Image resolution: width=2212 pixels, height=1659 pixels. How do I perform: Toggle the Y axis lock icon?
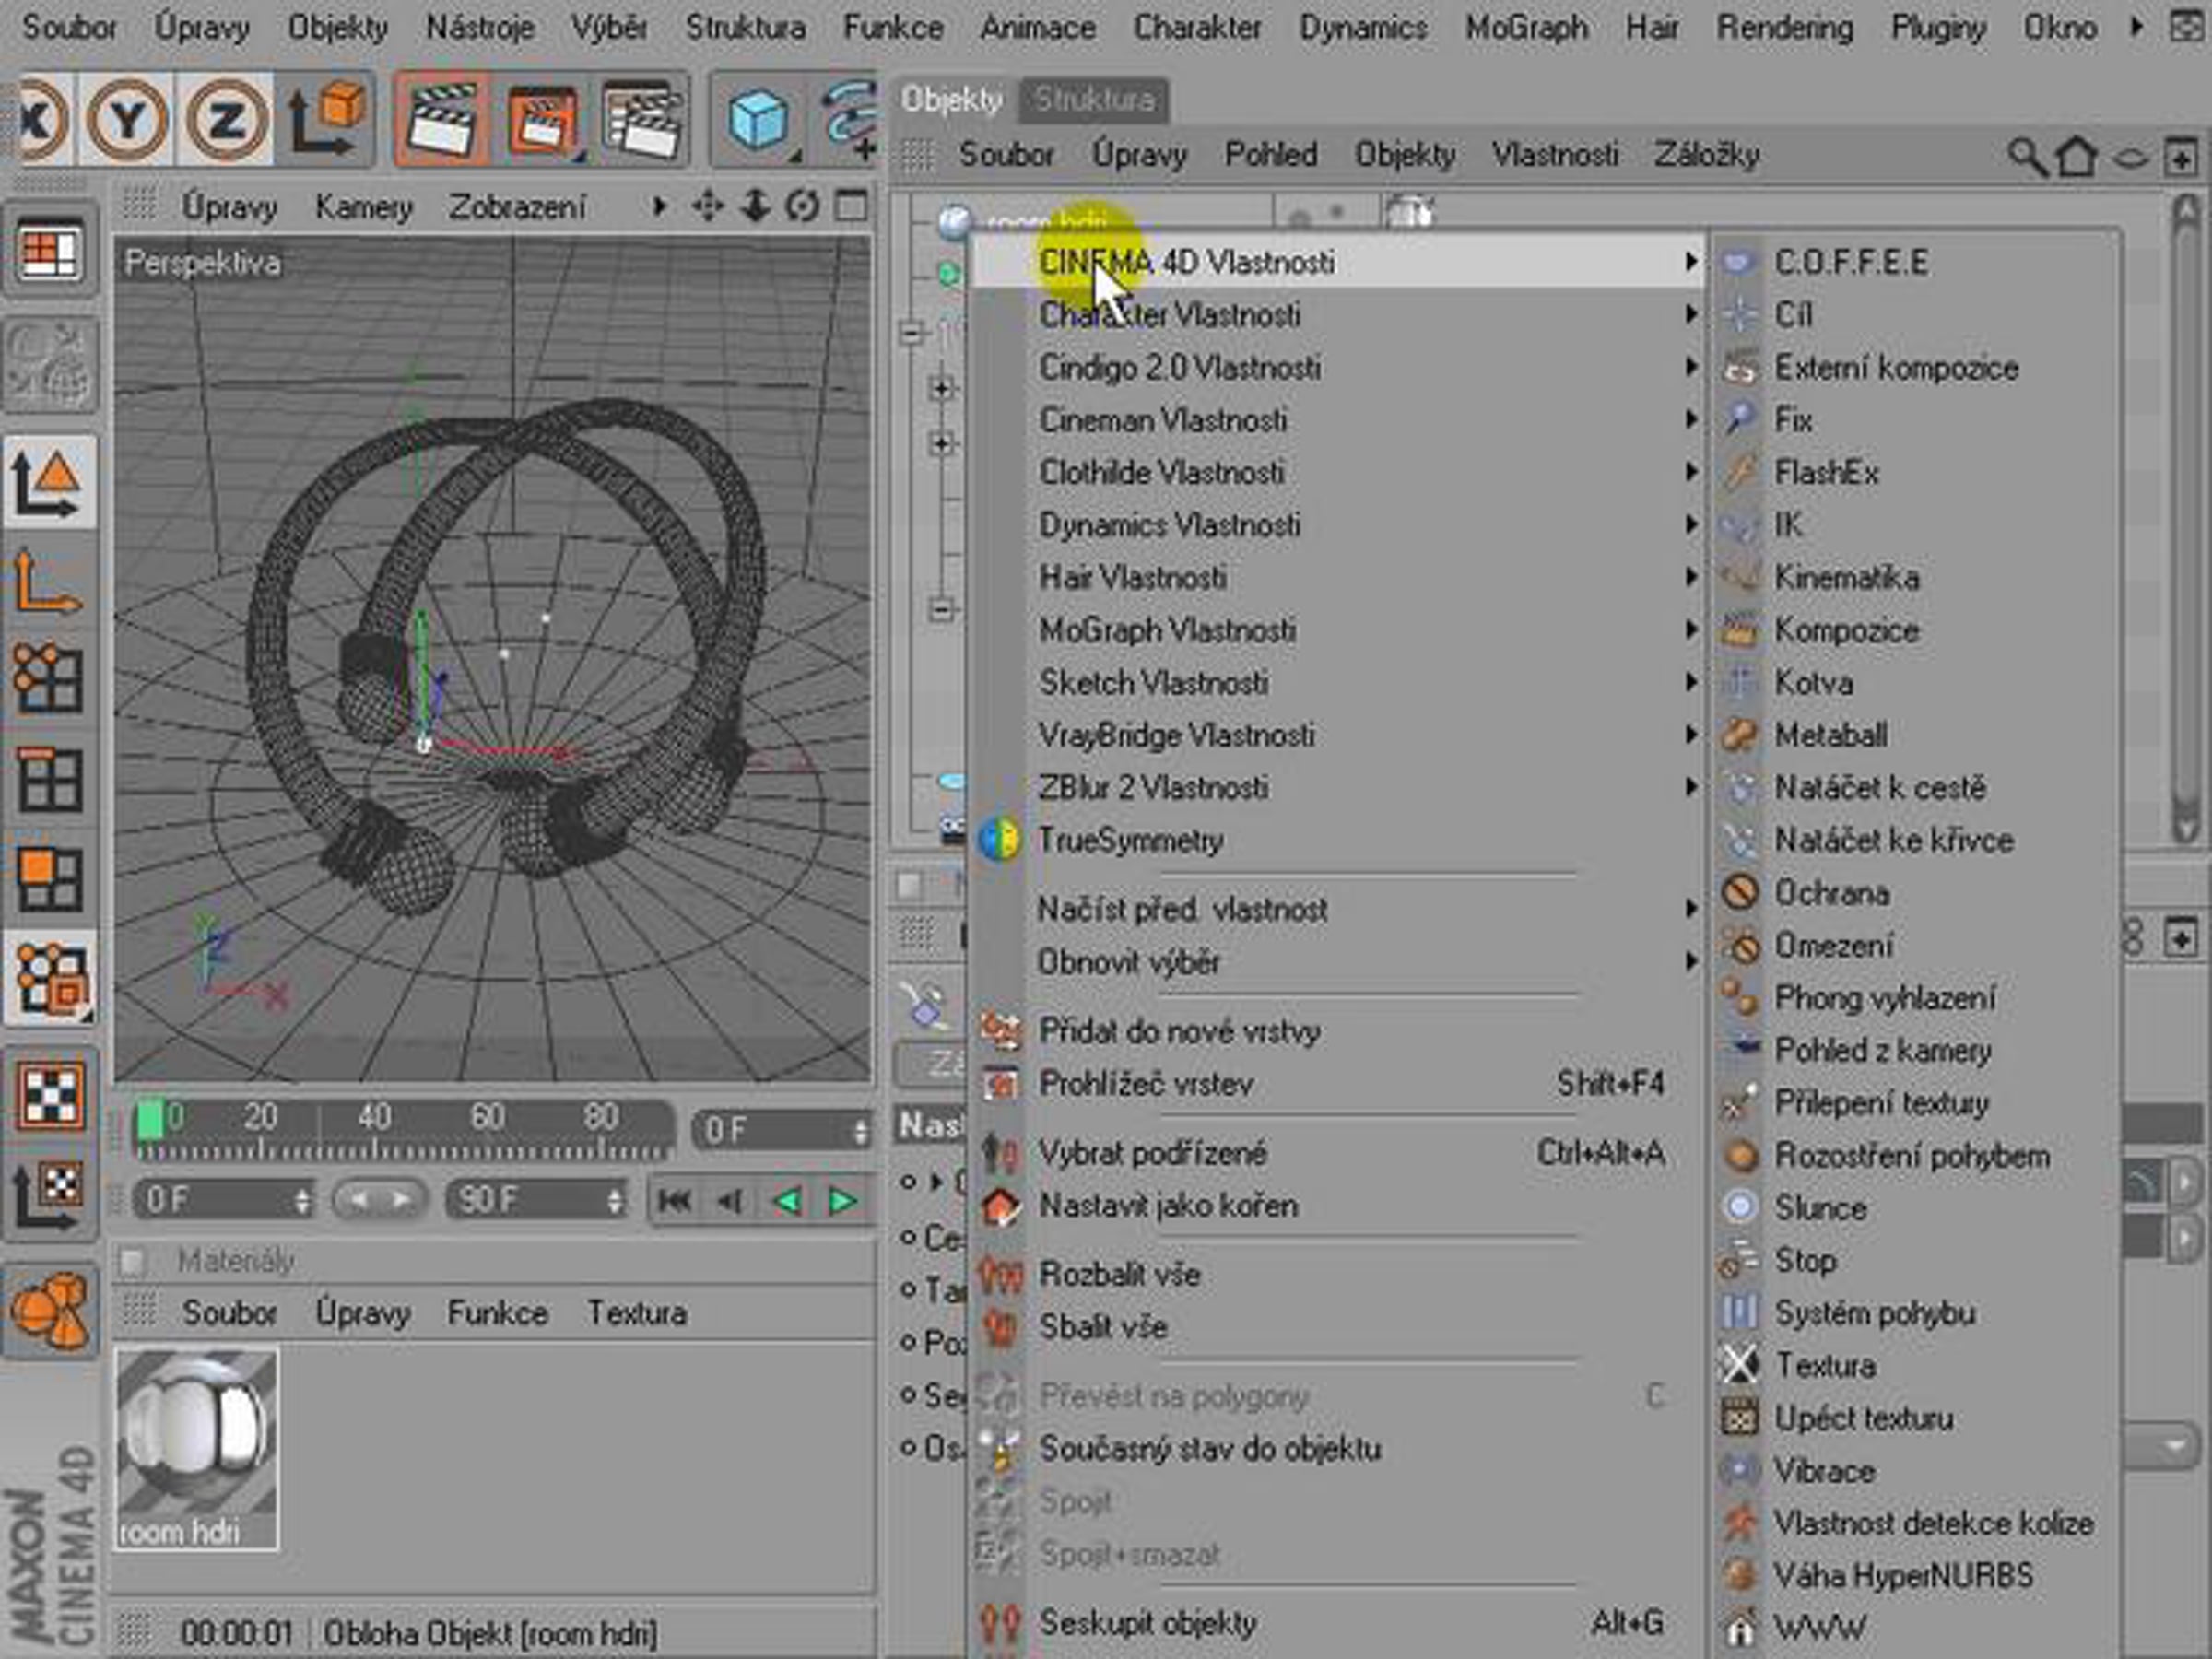[127, 119]
